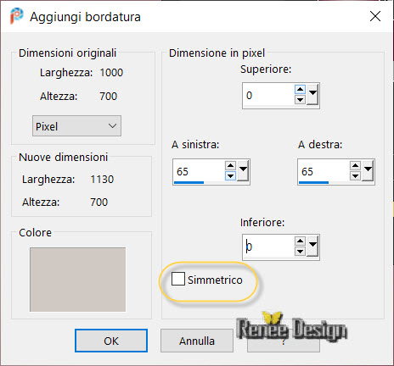Increase the A destra value with up arrow
This screenshot has height=366, width=394.
(355, 166)
